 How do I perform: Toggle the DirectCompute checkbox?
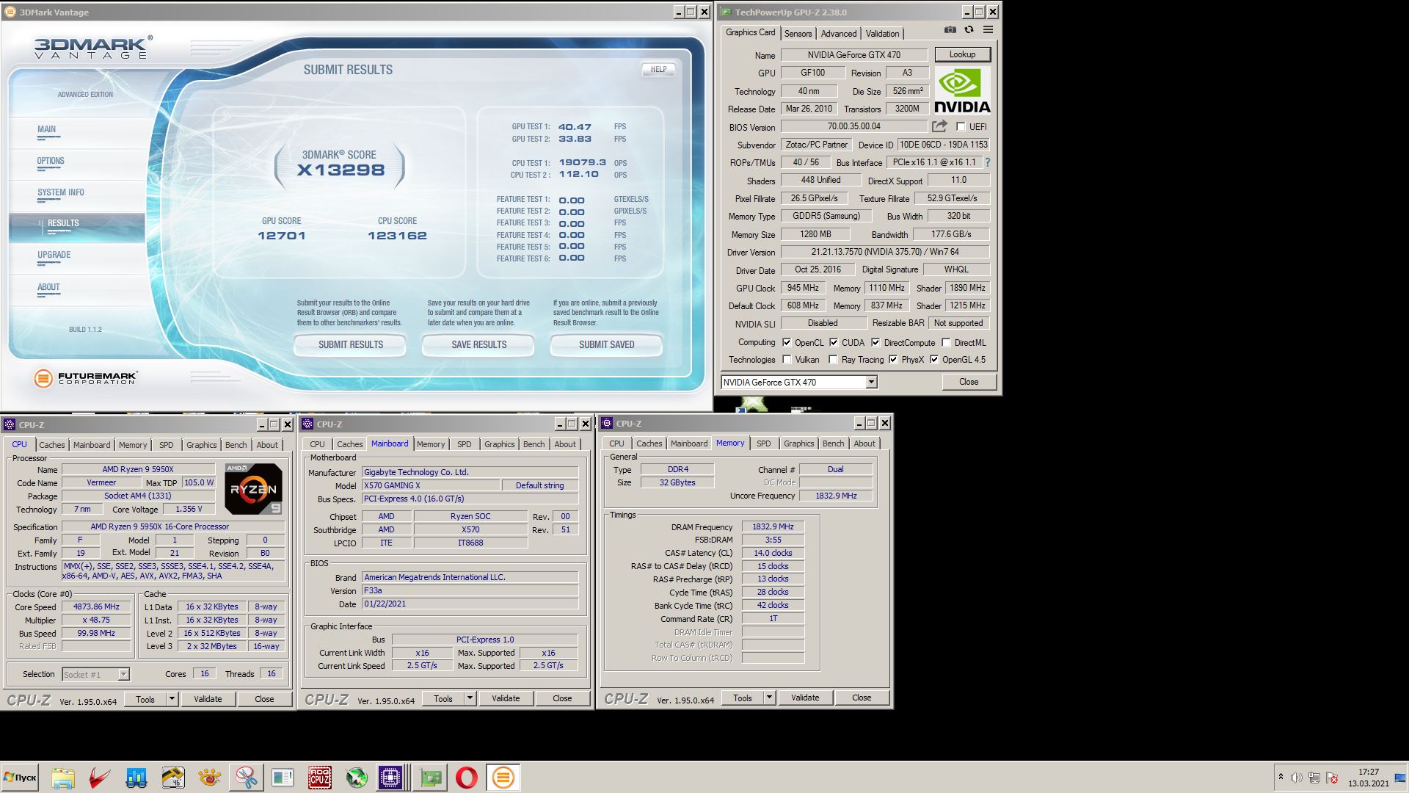point(875,342)
